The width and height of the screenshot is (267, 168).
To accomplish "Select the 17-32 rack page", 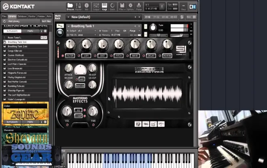I will point(156,17).
